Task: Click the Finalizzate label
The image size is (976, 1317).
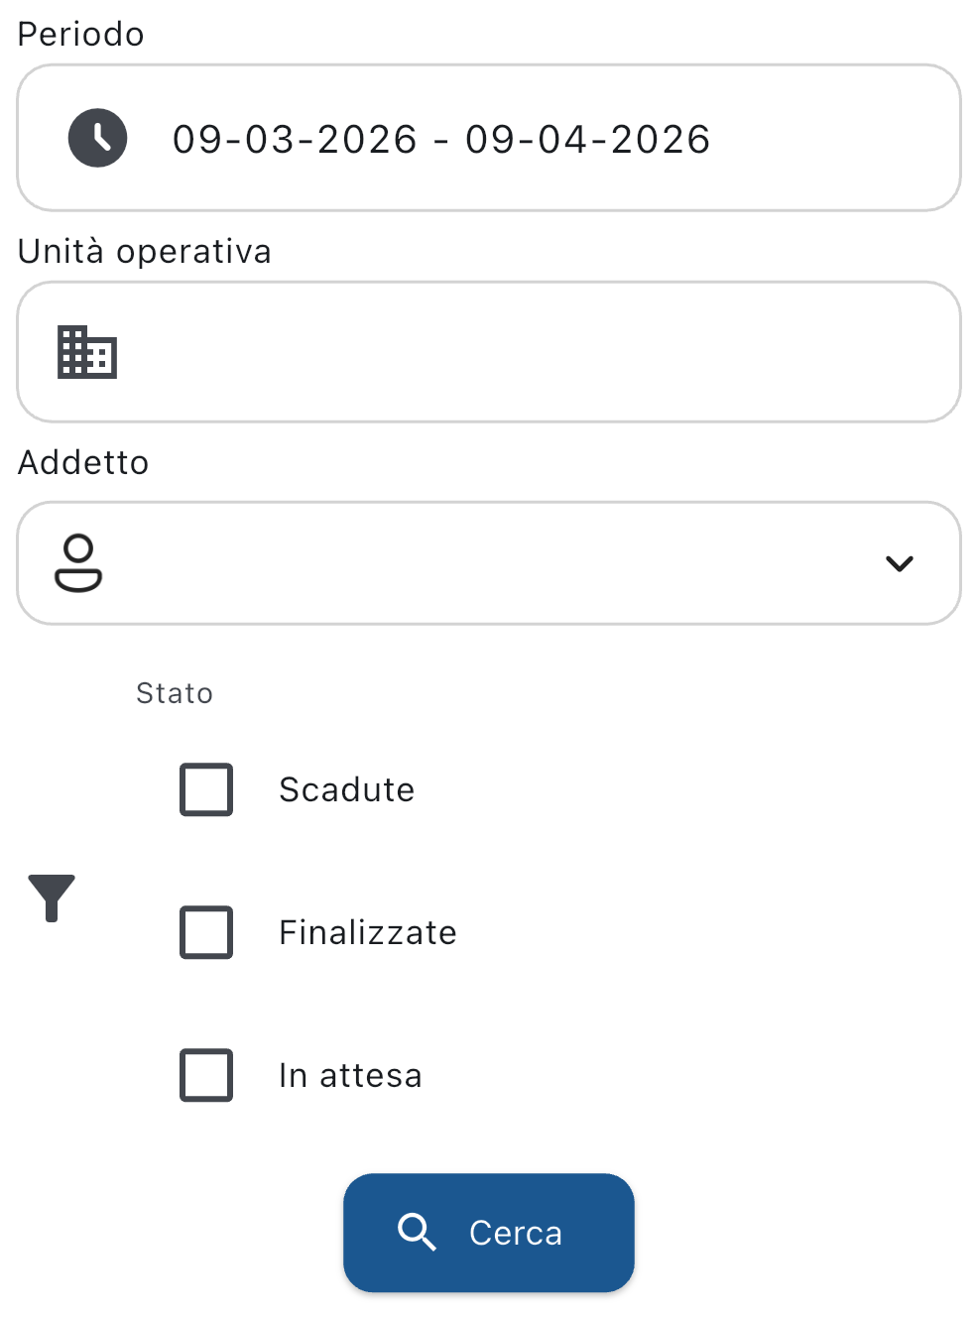Action: [x=367, y=932]
